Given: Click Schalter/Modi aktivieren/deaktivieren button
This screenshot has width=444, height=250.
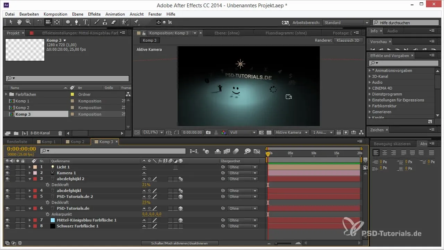Looking at the screenshot, I should tap(180, 243).
